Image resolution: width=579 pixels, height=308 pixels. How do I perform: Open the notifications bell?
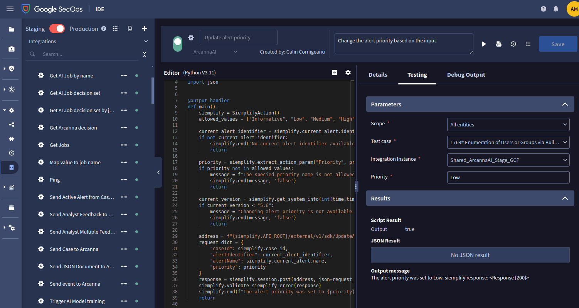[556, 9]
